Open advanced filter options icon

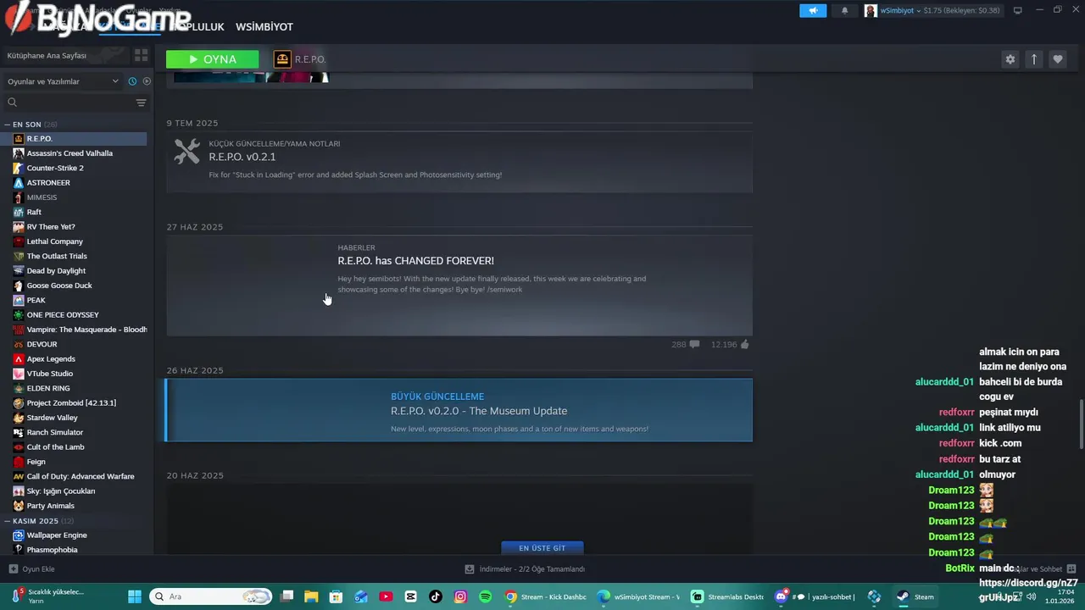142,103
